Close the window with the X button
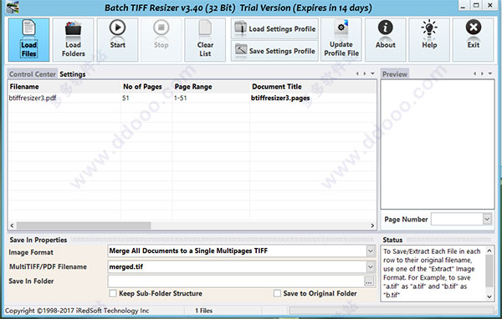The image size is (502, 319). (490, 6)
